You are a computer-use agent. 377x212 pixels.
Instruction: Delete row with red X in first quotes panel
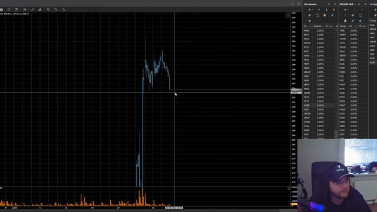334,9
